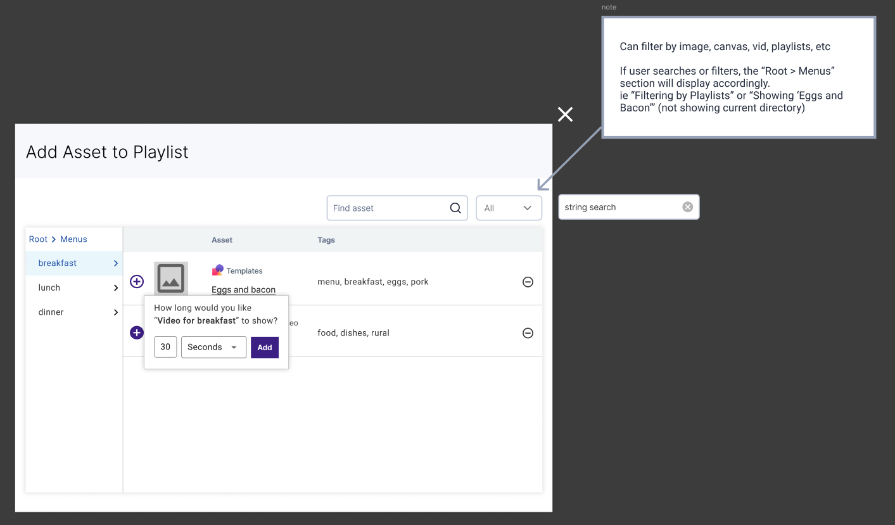Screen dimensions: 895x525
Task: Click the Templates label text
Action: pyautogui.click(x=244, y=271)
